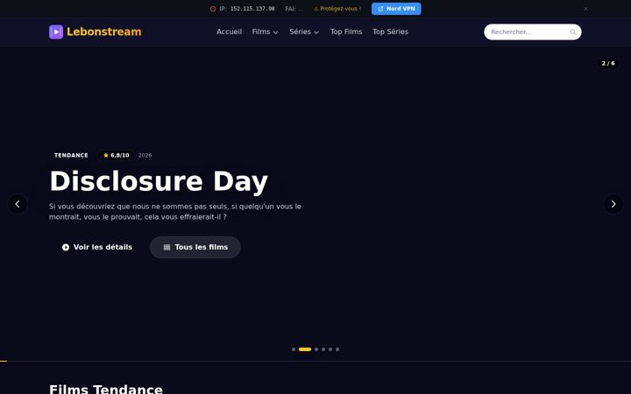Screen dimensions: 631x394
Task: Click the Lebonstream play logo icon
Action: [56, 32]
